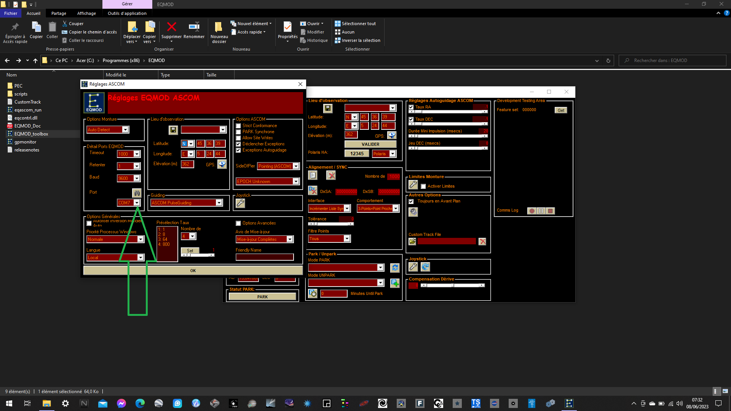The height and width of the screenshot is (411, 731).
Task: Expand the EPOCH Unknown dropdown
Action: click(x=296, y=182)
